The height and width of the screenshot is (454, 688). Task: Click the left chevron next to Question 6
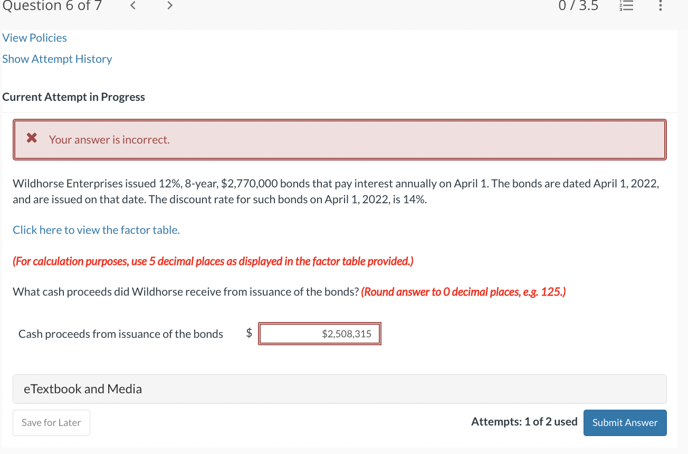[x=132, y=6]
